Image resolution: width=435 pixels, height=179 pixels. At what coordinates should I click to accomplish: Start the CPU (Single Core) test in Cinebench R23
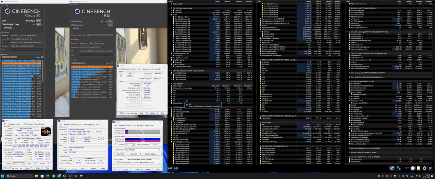pyautogui.click(x=110, y=25)
